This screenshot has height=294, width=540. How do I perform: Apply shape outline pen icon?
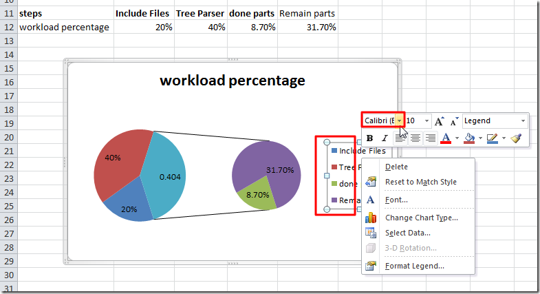pos(493,138)
